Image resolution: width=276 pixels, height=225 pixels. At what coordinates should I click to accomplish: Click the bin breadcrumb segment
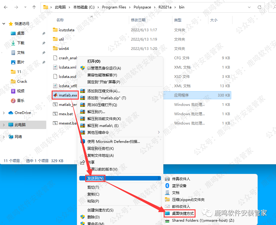[x=182, y=7]
